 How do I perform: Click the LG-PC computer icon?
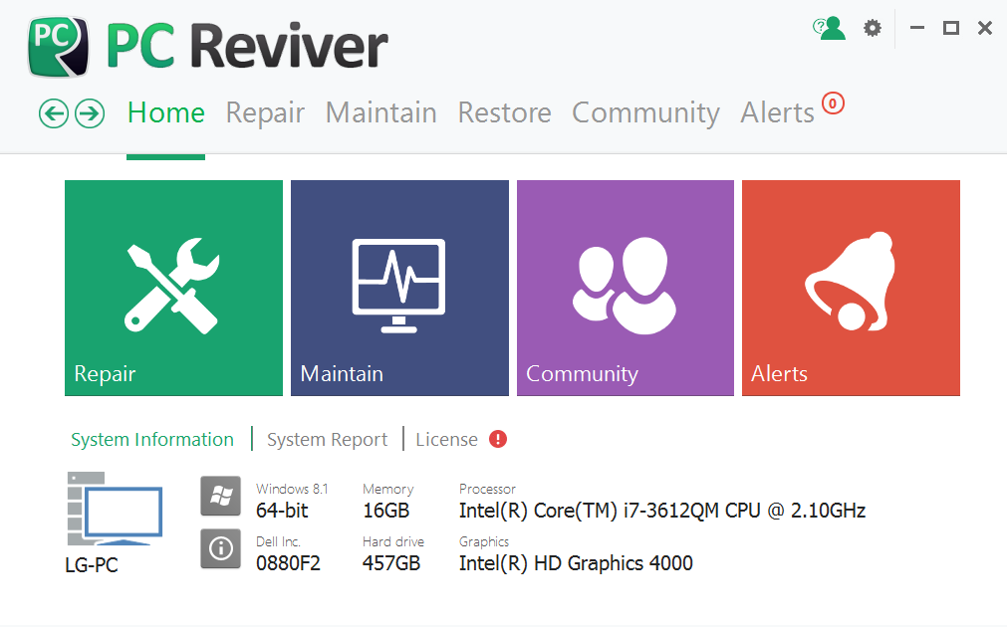115,509
